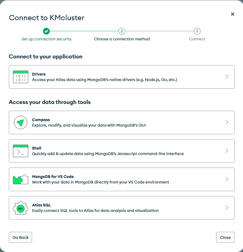Viewport: 243px width, 252px height.
Task: Click 'Access your Atlas data using MongoDB's native drivers' text
Action: (x=105, y=80)
